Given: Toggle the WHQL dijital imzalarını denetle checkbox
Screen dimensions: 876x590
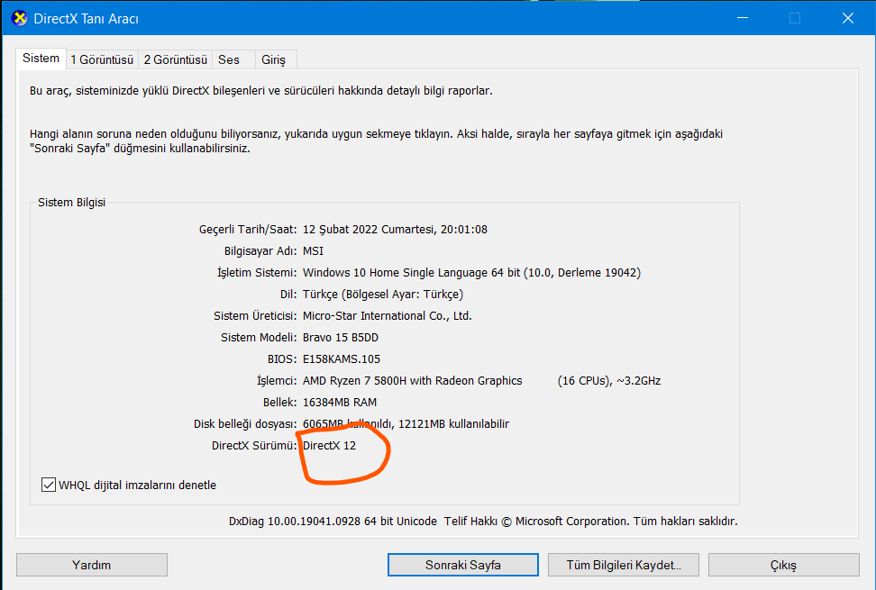Looking at the screenshot, I should pyautogui.click(x=49, y=485).
